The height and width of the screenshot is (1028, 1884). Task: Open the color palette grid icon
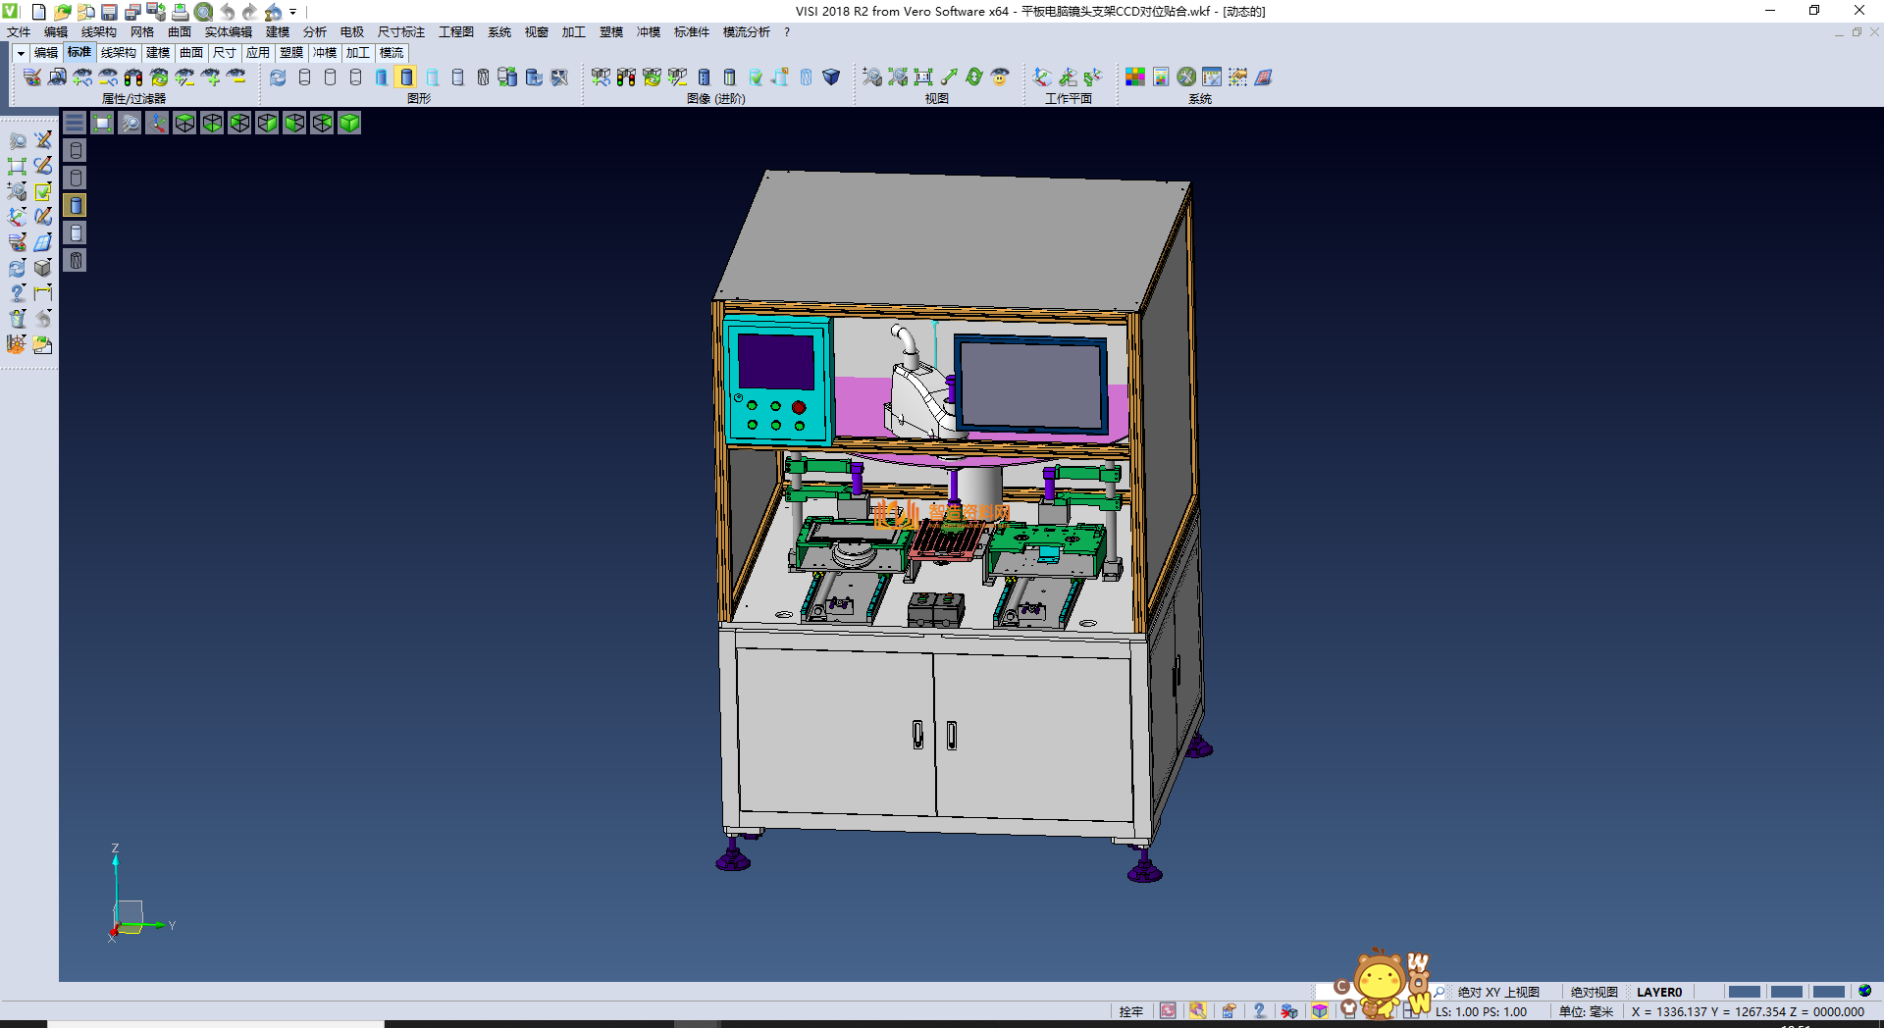coord(1134,77)
